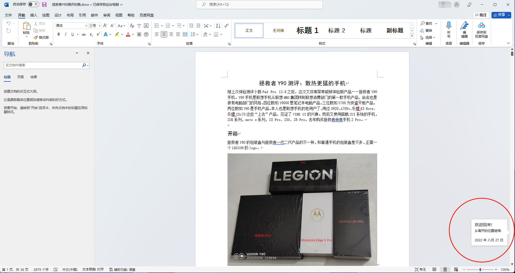
Task: Toggle Bold formatting (B)
Action: [59, 34]
